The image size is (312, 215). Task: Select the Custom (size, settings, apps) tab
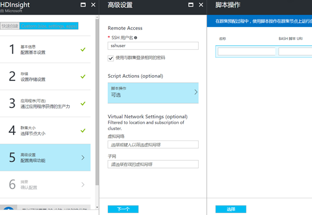(49, 26)
